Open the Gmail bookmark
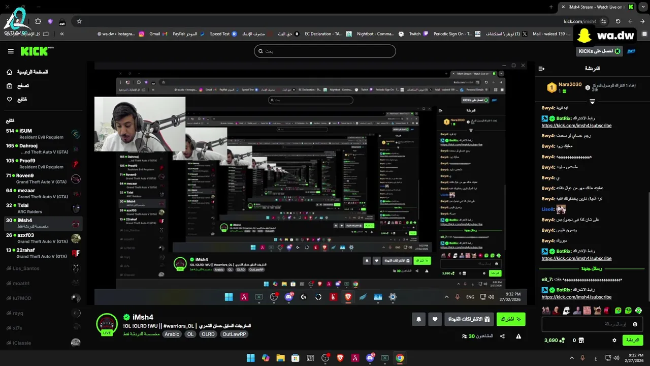This screenshot has height=366, width=650. (158, 34)
